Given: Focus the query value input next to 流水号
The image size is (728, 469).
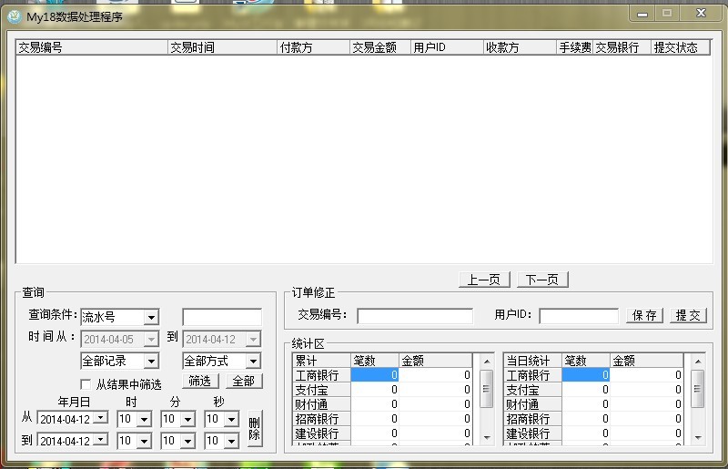Looking at the screenshot, I should click(x=222, y=317).
